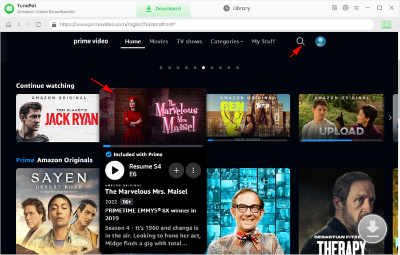Play Resume S4 E6 button
The height and width of the screenshot is (255, 400).
(115, 170)
